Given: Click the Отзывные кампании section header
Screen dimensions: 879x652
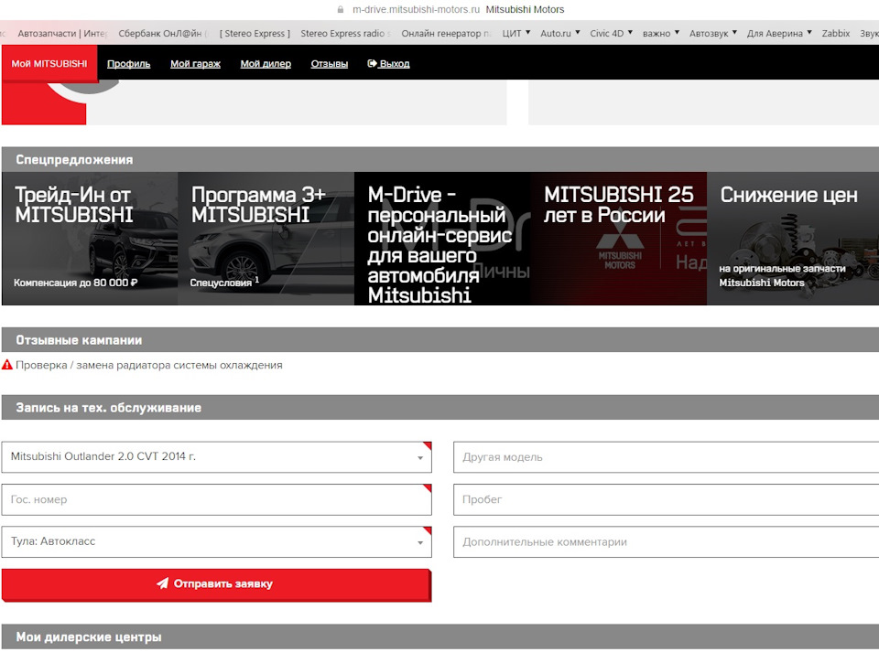Looking at the screenshot, I should [440, 339].
